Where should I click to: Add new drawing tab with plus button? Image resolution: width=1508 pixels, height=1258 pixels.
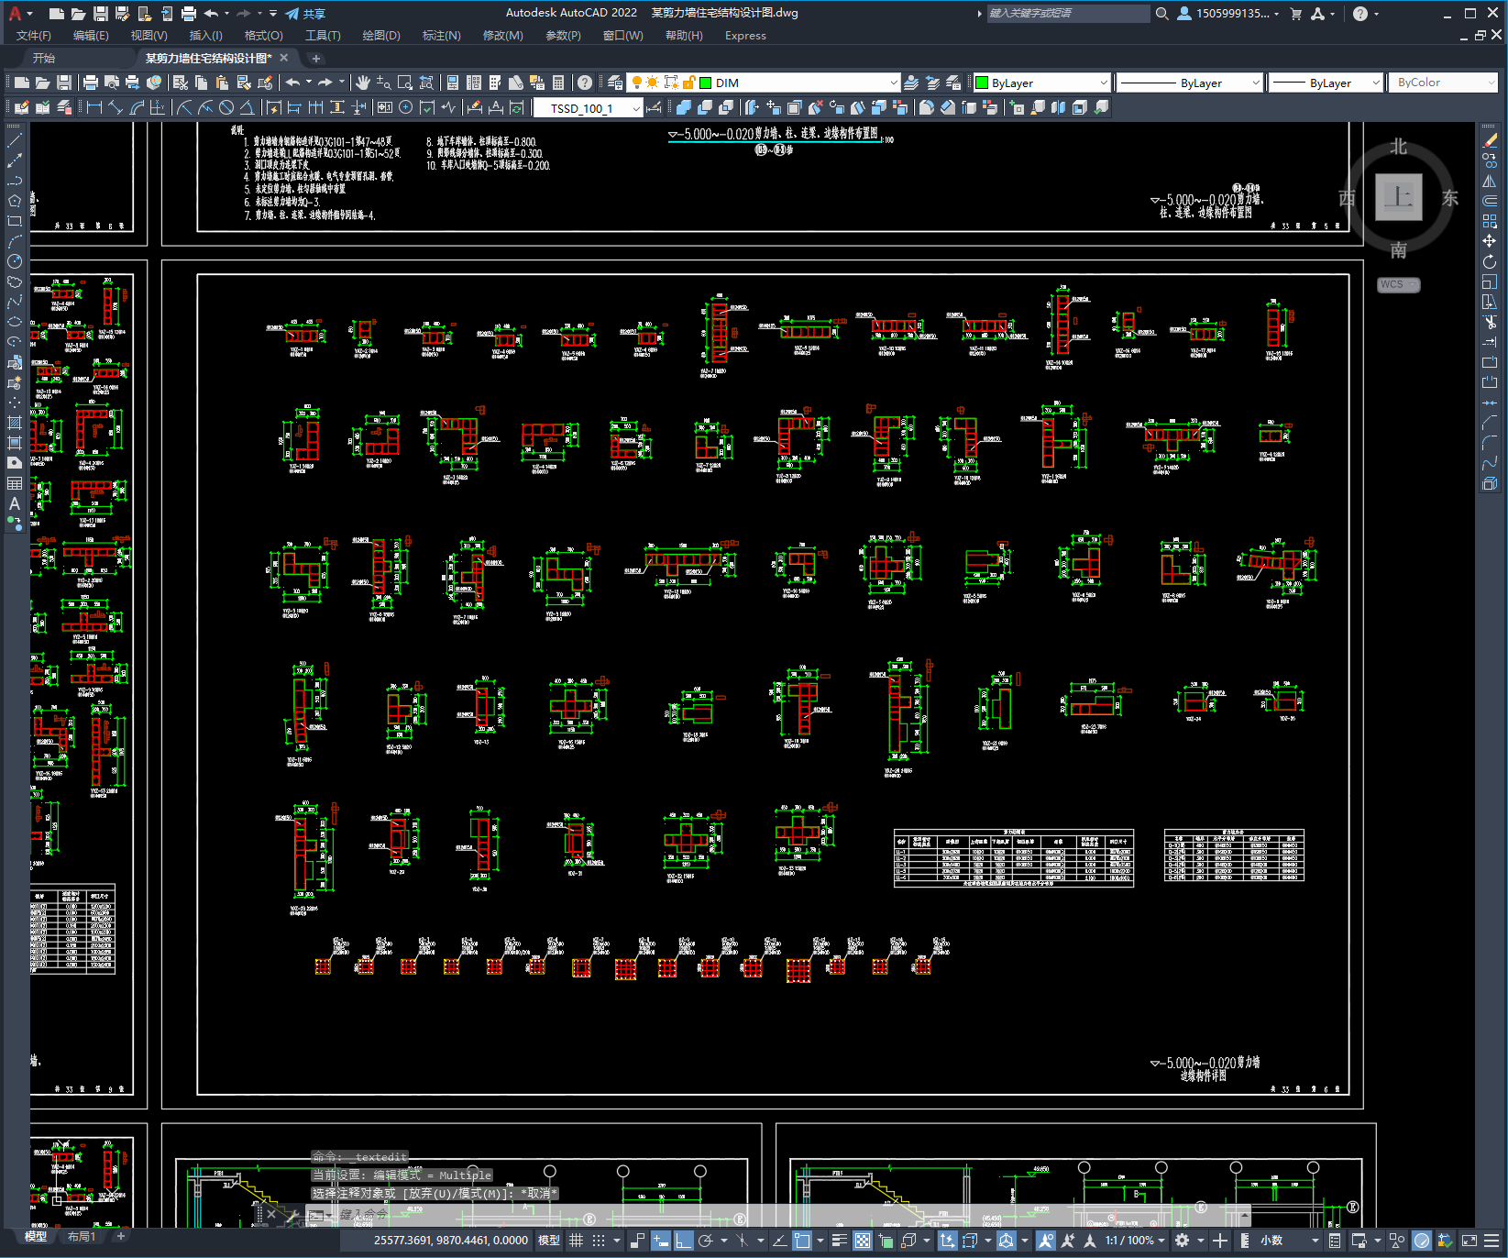pos(316,58)
